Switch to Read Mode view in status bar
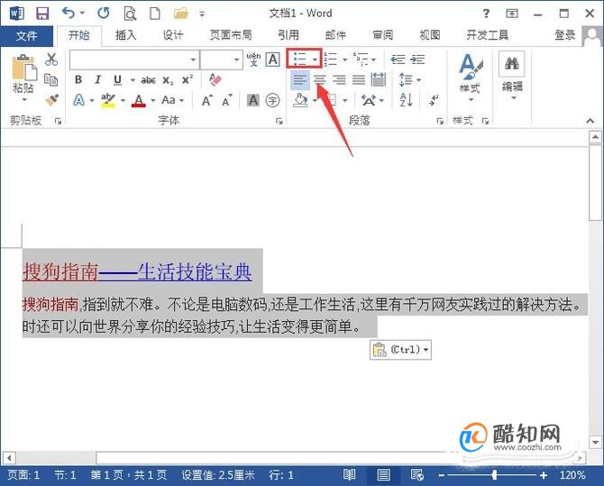 tap(349, 475)
